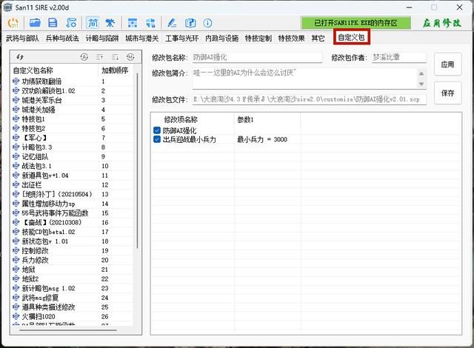Screen dimensions: 474x348
Task: Click the 修改包名称 text field
Action: (256, 57)
